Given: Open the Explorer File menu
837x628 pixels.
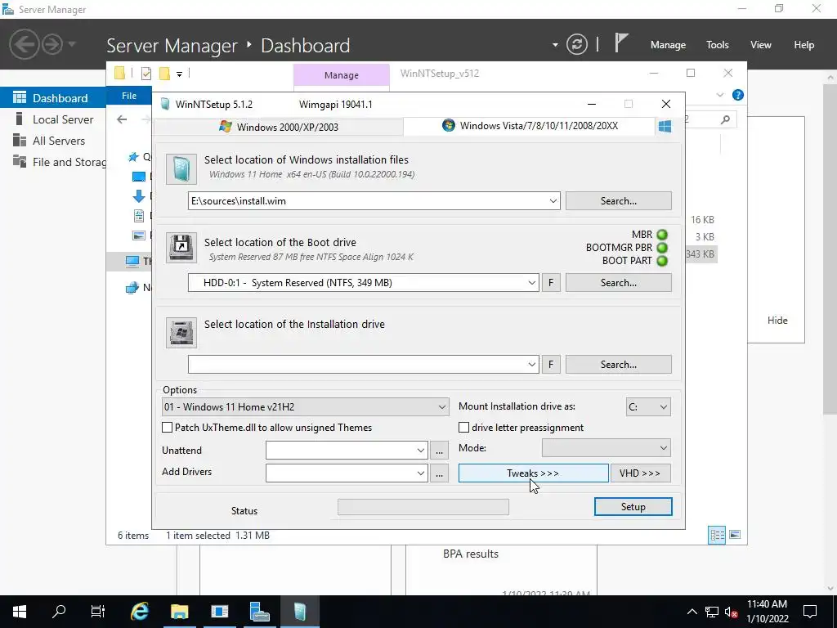Looking at the screenshot, I should pos(129,96).
